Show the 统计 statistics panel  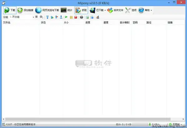click(x=67, y=10)
